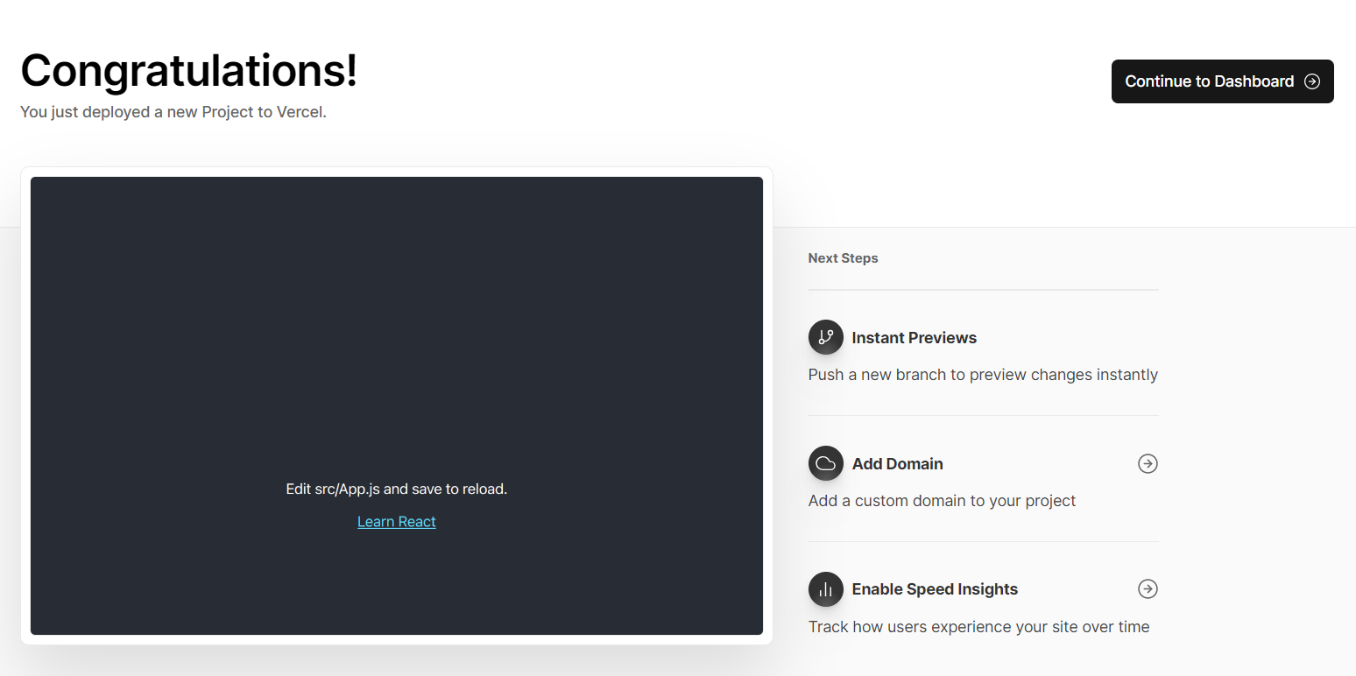Open the deployed site preview thumbnail
This screenshot has width=1356, height=676.
[x=397, y=405]
